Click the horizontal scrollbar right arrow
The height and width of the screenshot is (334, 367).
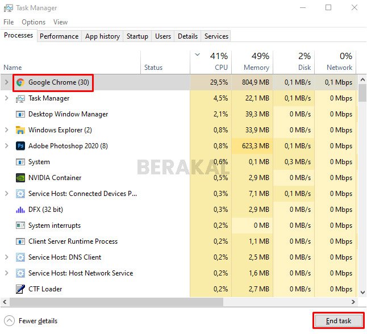353,302
